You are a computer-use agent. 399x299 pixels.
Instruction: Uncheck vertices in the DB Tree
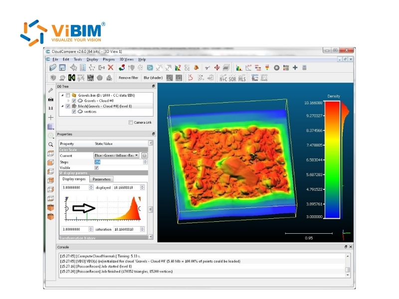(74, 112)
